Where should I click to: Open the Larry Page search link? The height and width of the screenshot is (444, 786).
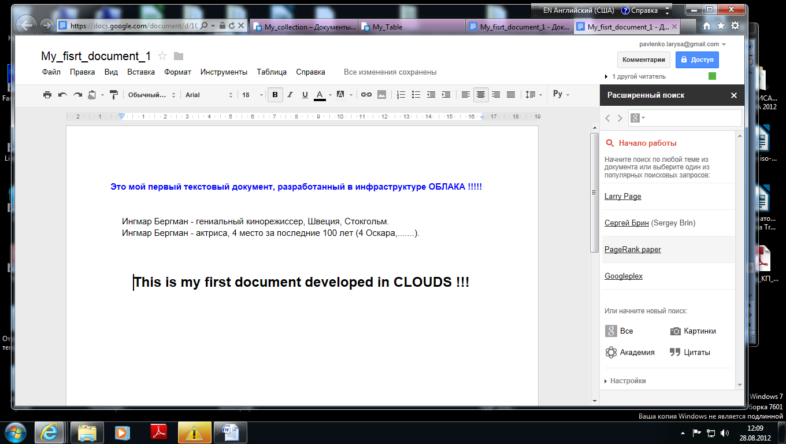[x=622, y=196]
